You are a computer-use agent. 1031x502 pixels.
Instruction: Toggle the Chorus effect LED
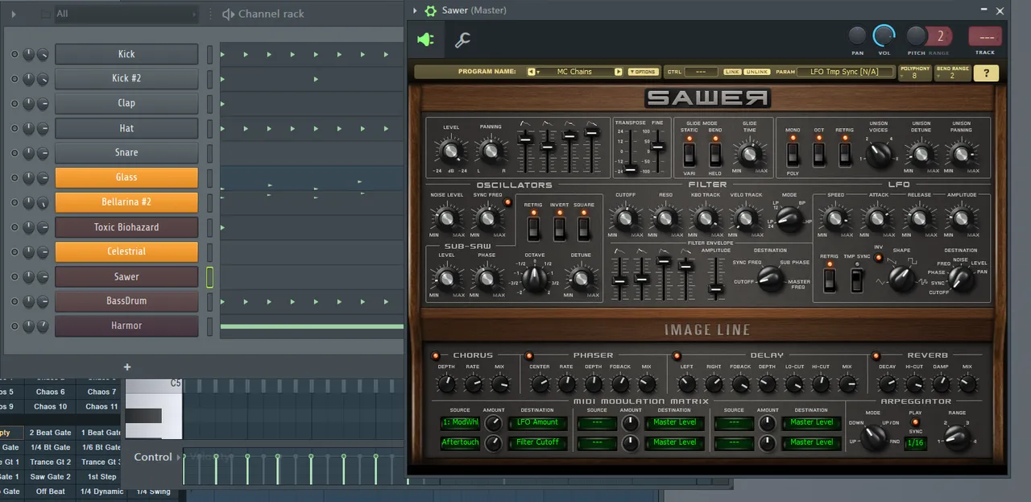[436, 355]
